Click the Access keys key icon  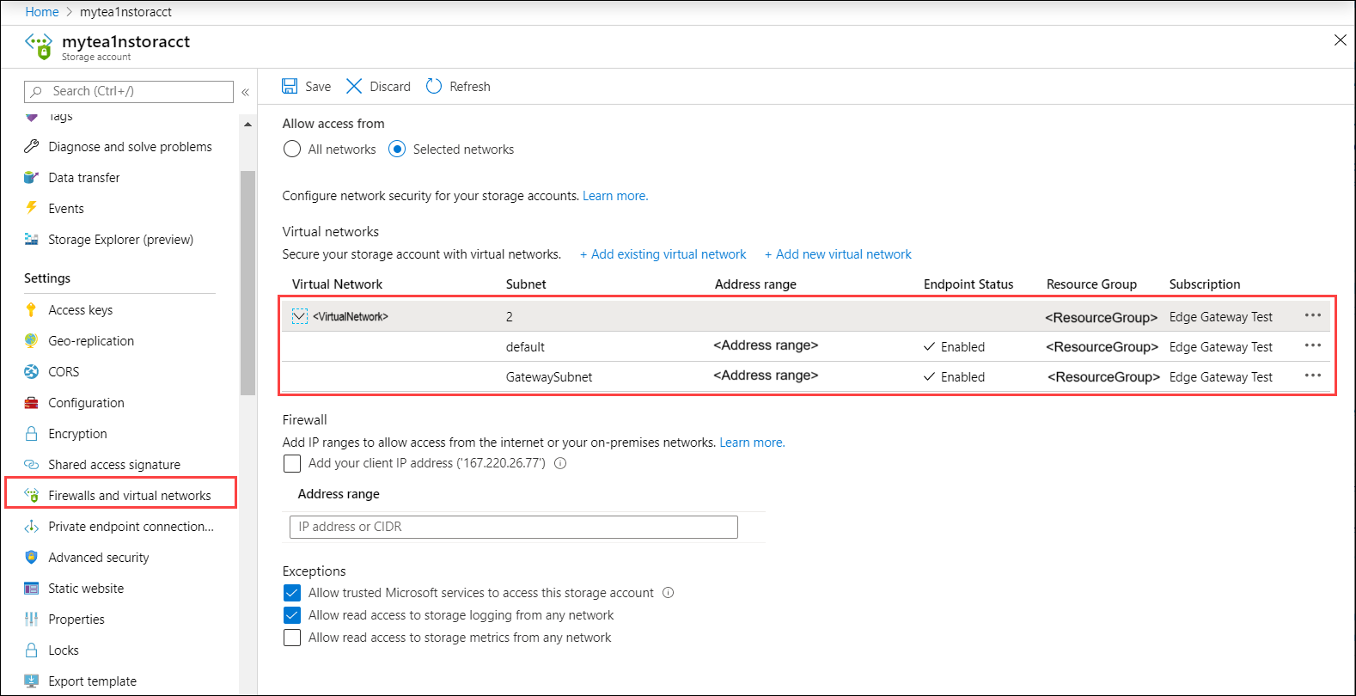click(32, 309)
